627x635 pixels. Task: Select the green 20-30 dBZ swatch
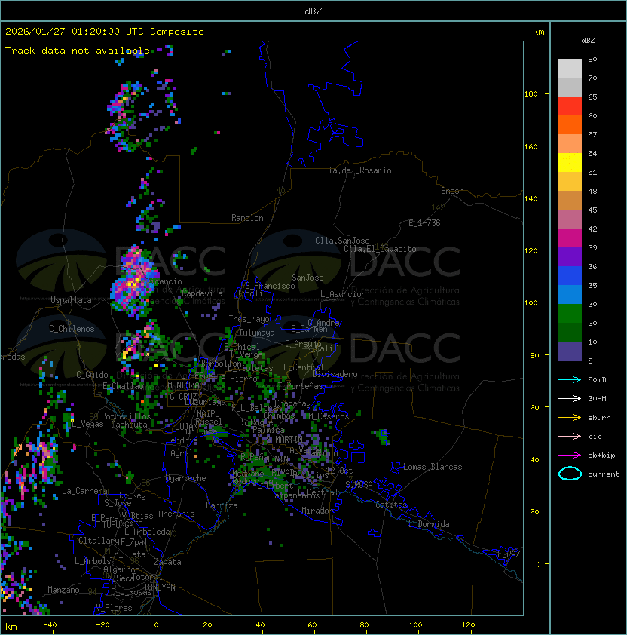click(x=570, y=314)
